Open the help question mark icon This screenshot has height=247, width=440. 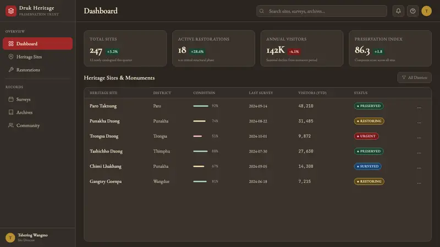pos(413,11)
